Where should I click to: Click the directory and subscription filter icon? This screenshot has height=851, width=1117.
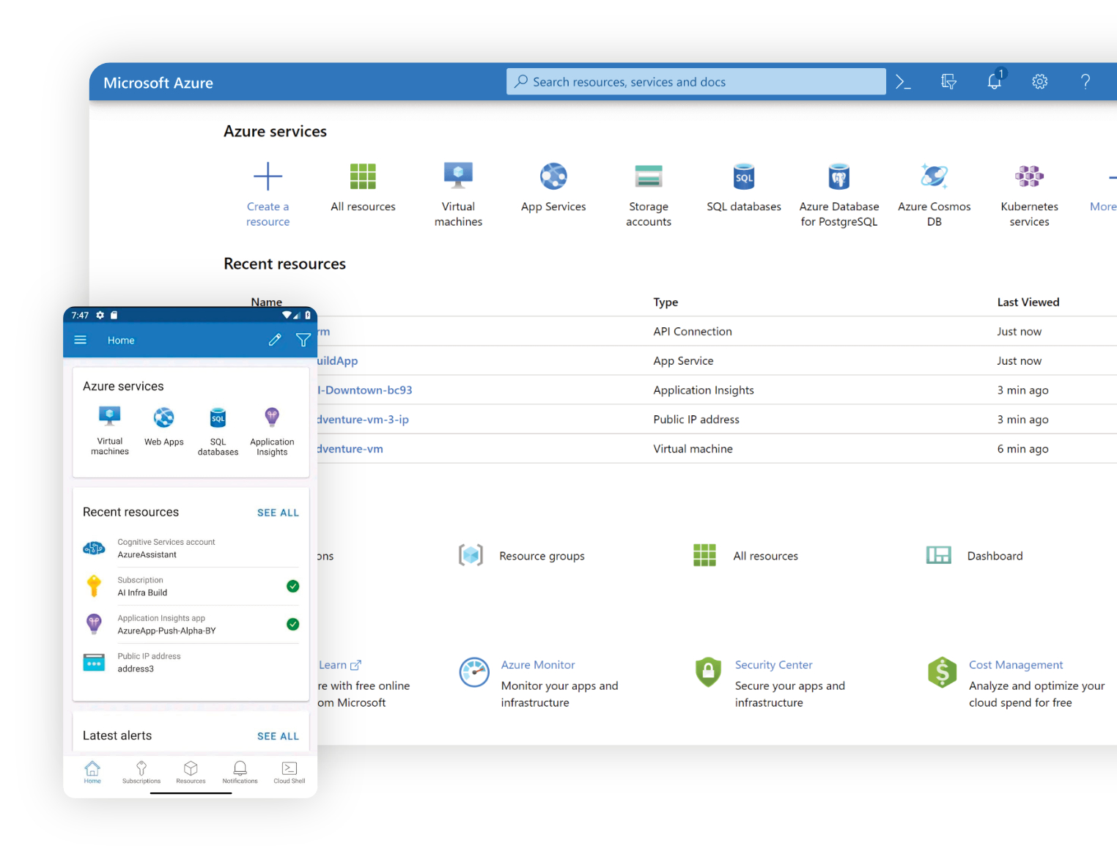point(948,82)
